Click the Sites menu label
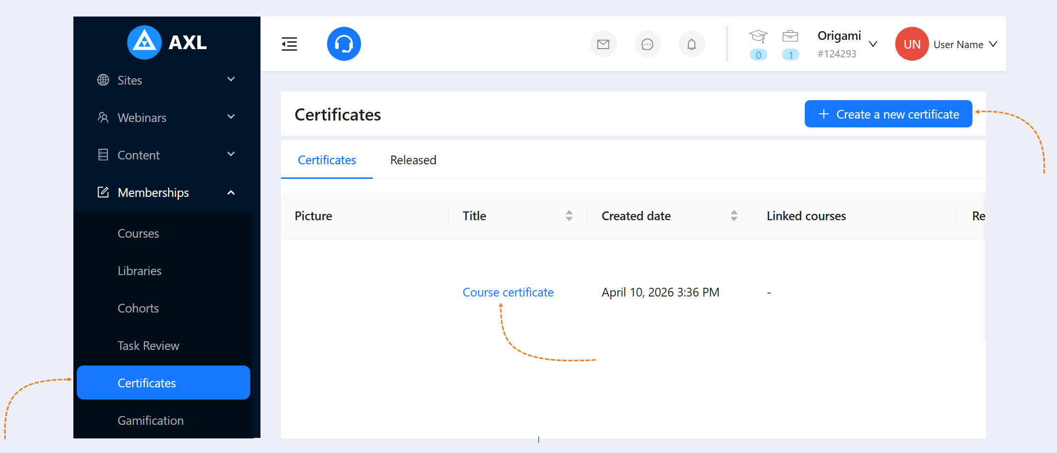The image size is (1057, 453). click(130, 80)
